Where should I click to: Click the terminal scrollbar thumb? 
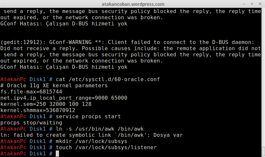(x=263, y=152)
